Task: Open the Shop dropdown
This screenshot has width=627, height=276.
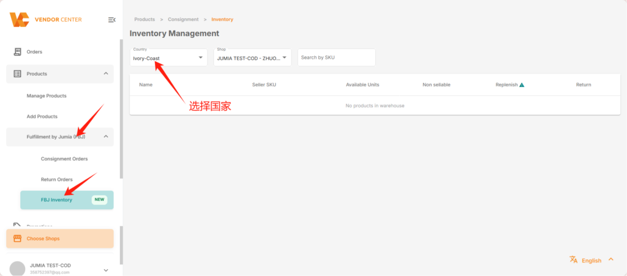Action: coord(252,58)
